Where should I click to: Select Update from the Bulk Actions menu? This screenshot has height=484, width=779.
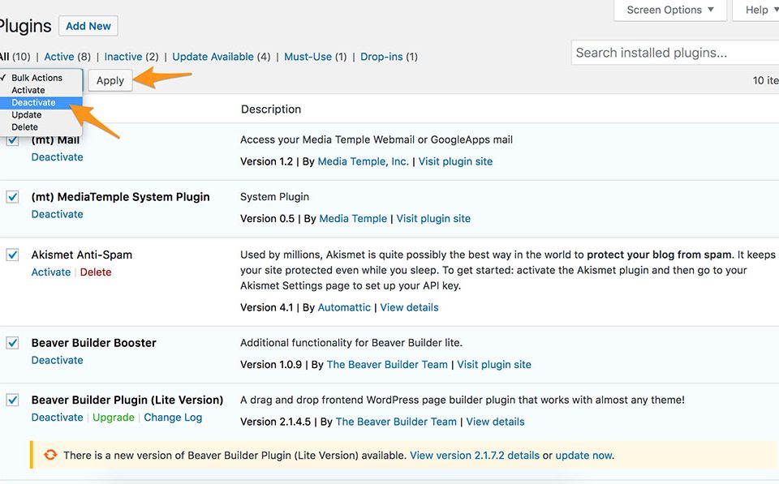26,114
